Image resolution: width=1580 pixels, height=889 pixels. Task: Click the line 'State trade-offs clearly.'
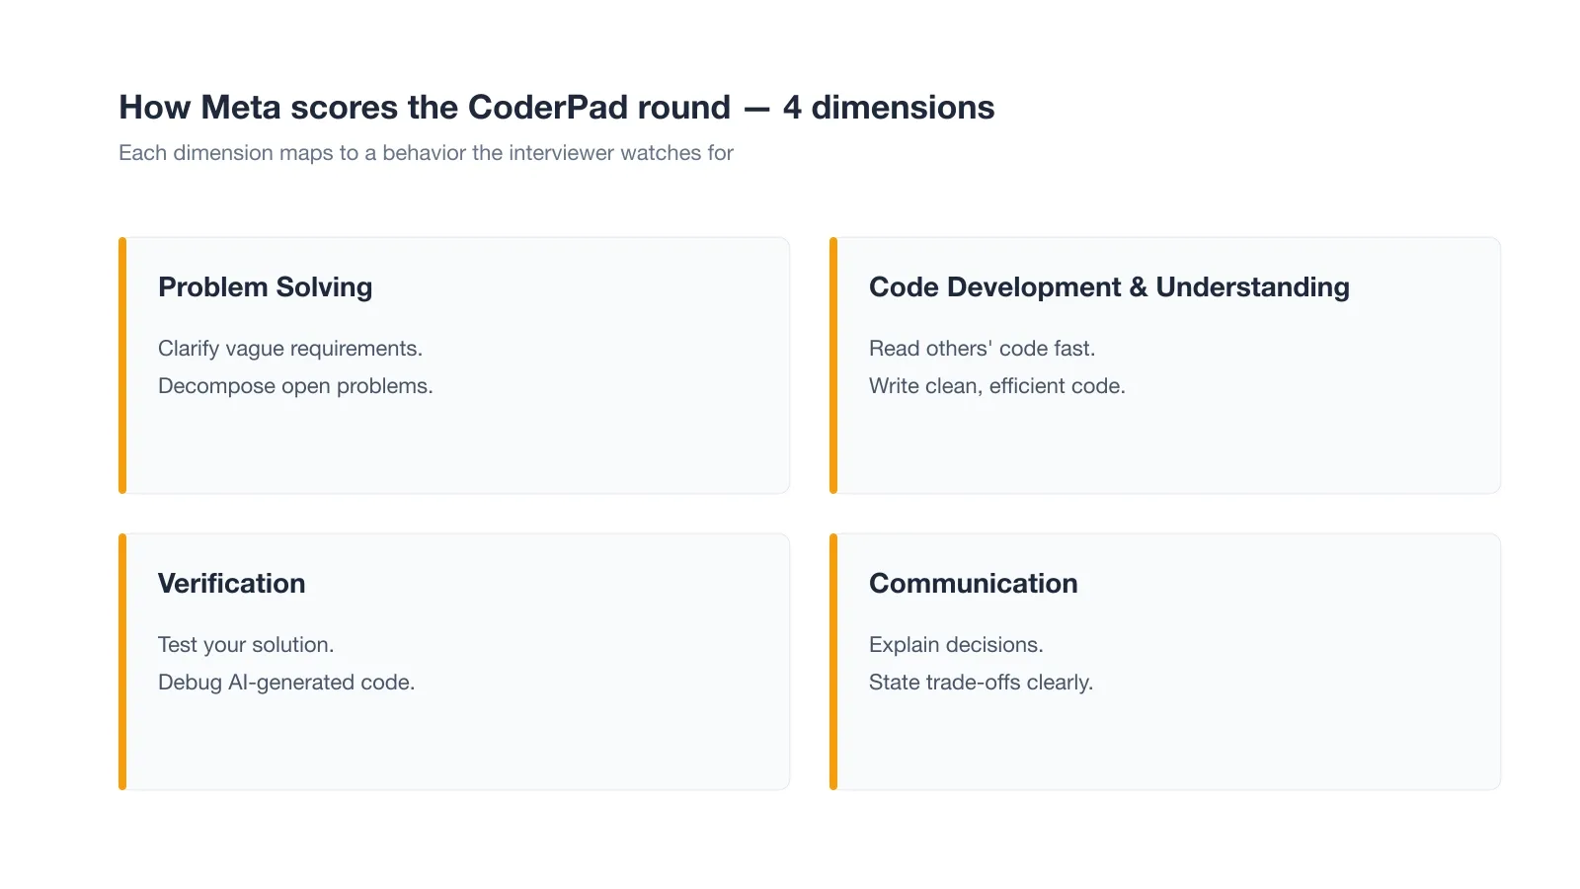point(981,683)
